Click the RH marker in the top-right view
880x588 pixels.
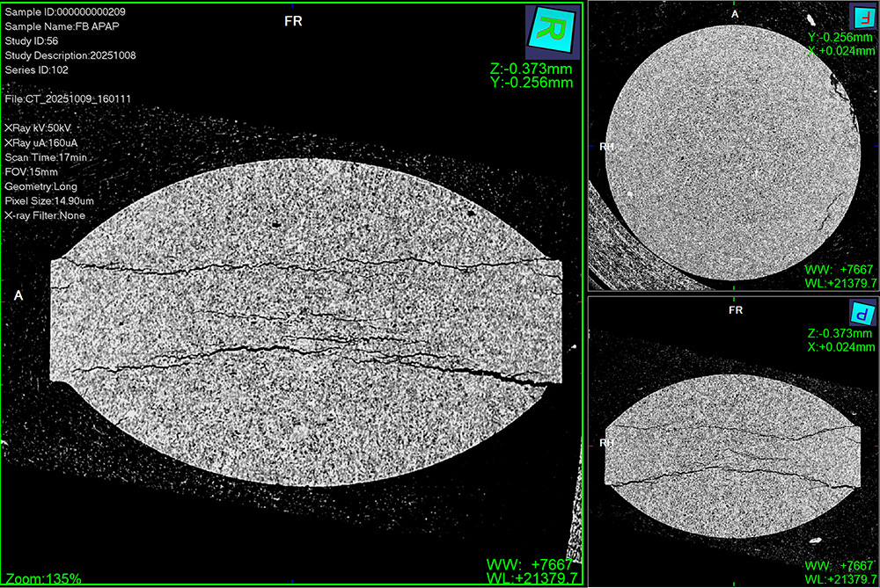click(x=605, y=147)
